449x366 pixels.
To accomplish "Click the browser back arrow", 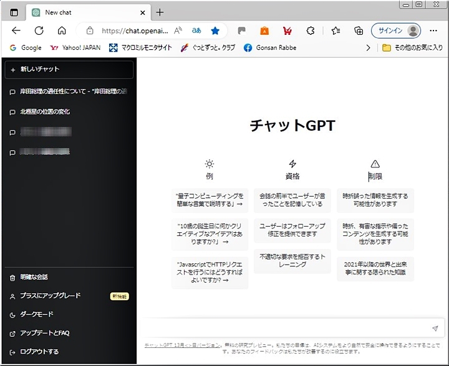I will pos(16,30).
